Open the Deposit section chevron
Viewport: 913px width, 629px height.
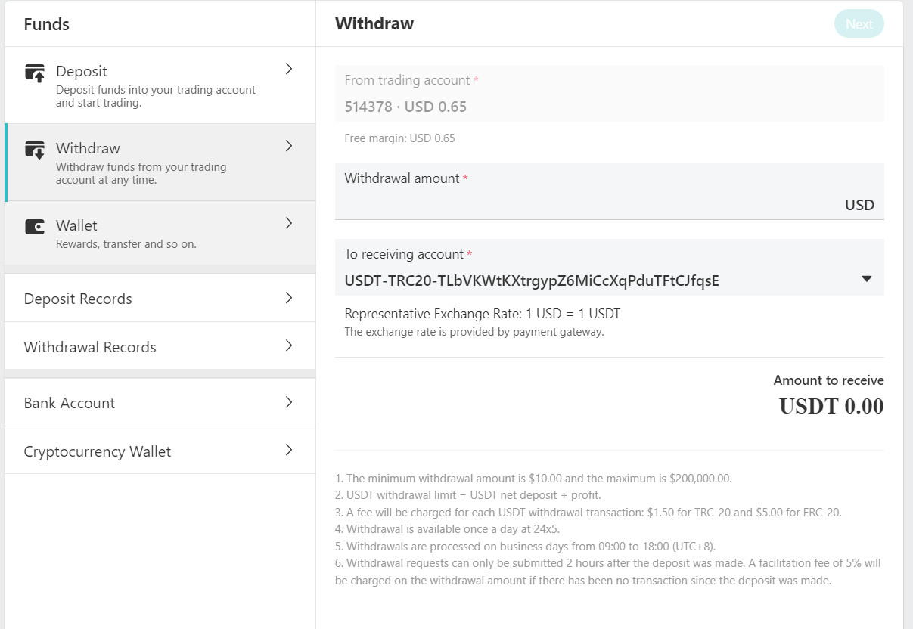point(288,69)
